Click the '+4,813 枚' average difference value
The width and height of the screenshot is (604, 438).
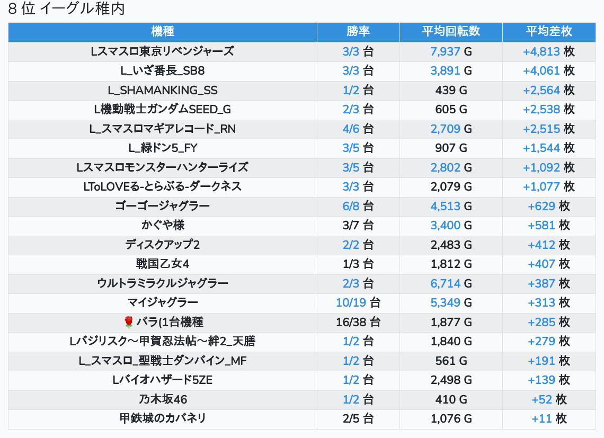click(549, 51)
